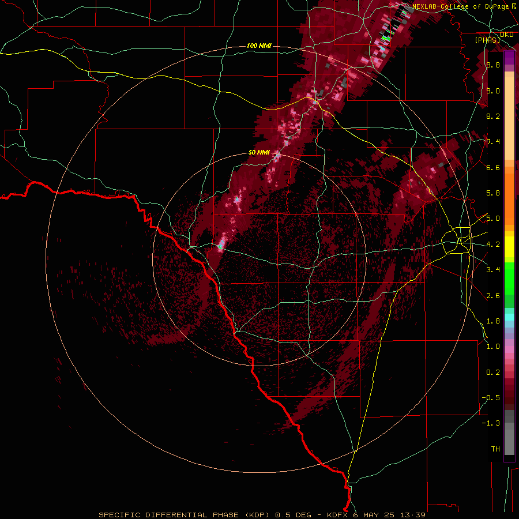Screen dimensions: 519x519
Task: Click the -1.3 value on color scale
Action: coord(491,423)
